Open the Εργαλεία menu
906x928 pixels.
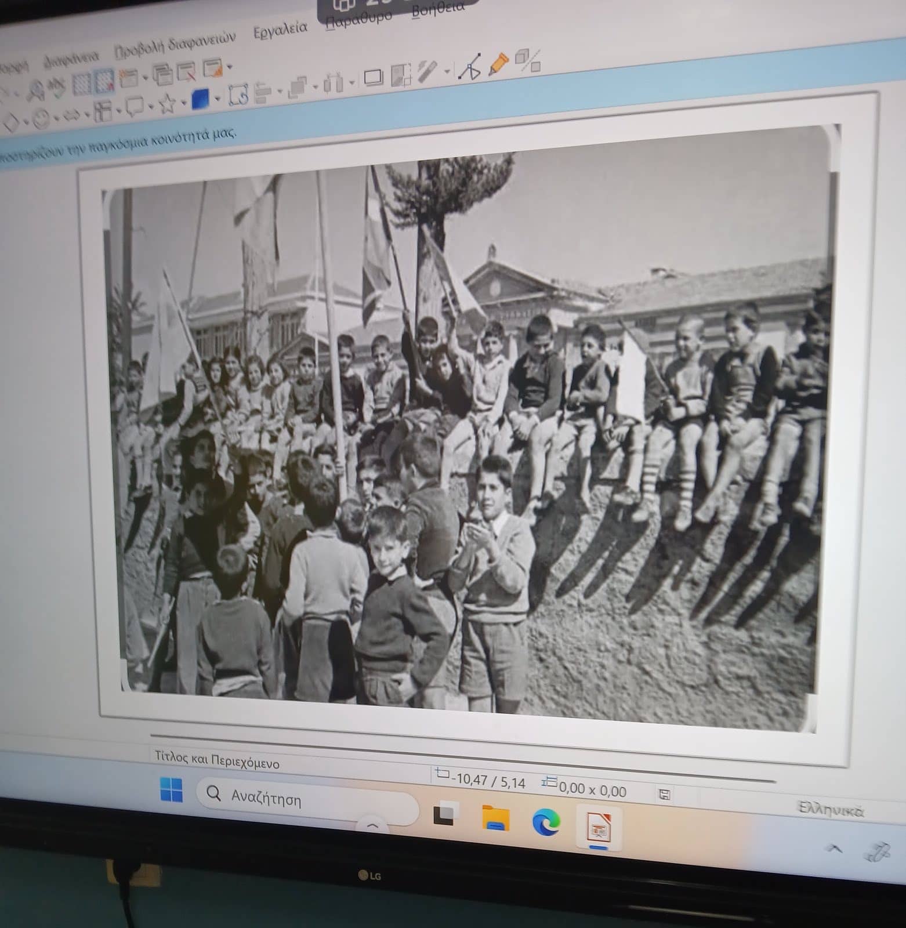(280, 30)
